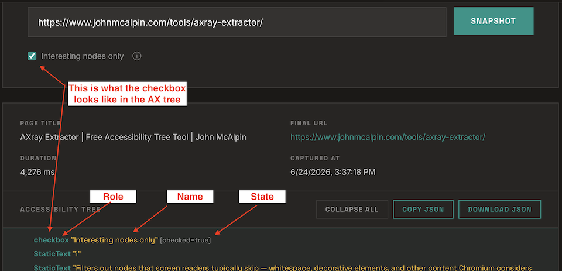Click the CAPTURED AT label
This screenshot has width=562, height=271.
(x=315, y=158)
